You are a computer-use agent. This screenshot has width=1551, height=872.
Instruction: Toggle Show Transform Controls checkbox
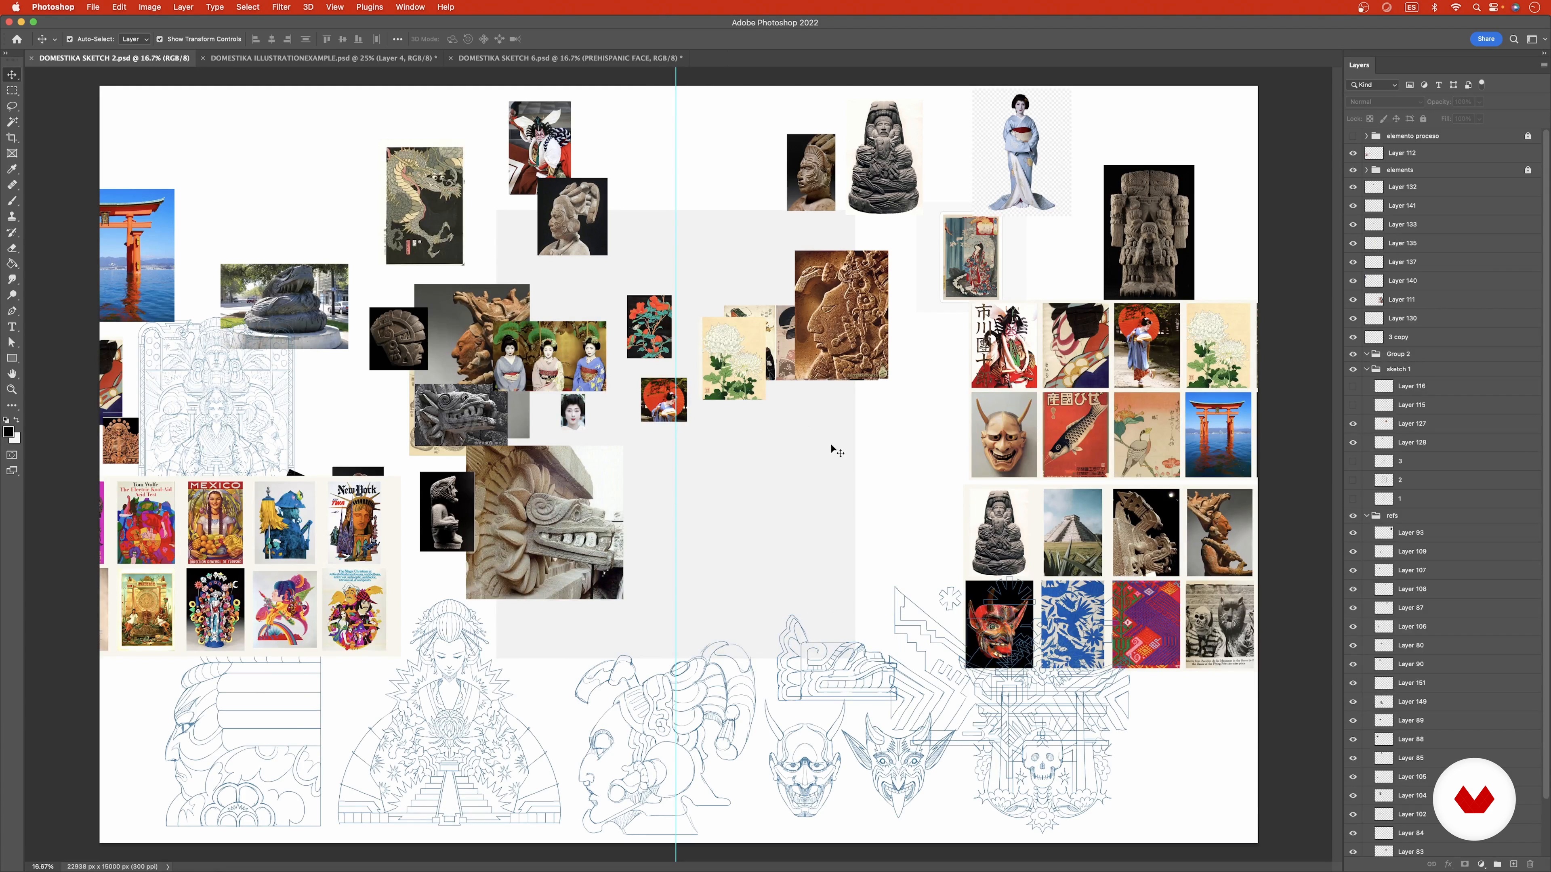[160, 39]
